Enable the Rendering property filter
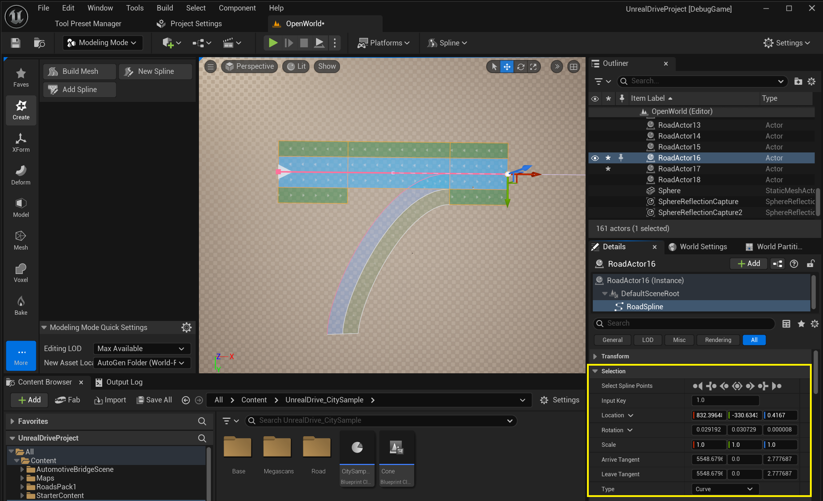Image resolution: width=823 pixels, height=501 pixels. (x=718, y=340)
